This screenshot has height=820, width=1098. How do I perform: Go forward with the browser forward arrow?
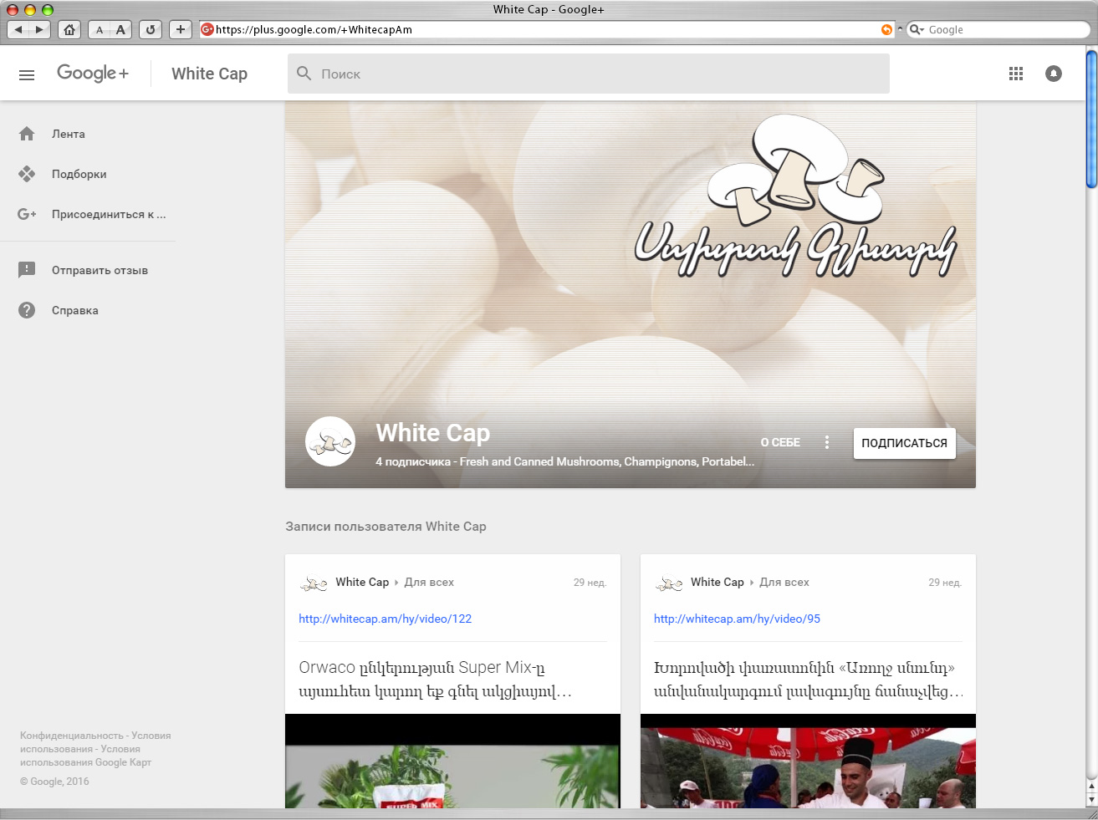(39, 29)
